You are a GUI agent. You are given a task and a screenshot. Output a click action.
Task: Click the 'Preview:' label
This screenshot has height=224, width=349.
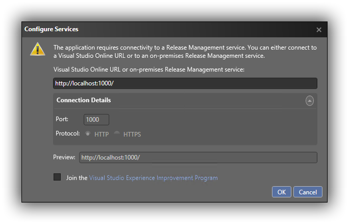coord(64,158)
